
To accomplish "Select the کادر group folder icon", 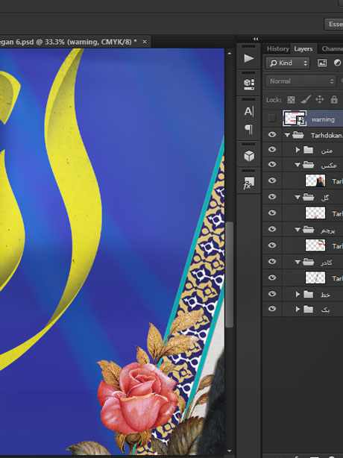I will [x=308, y=262].
